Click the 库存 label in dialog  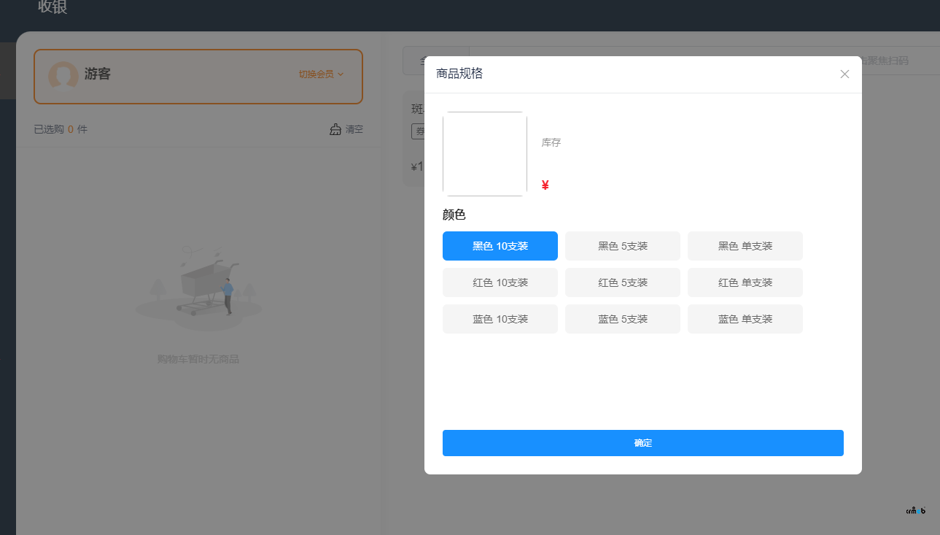(551, 142)
